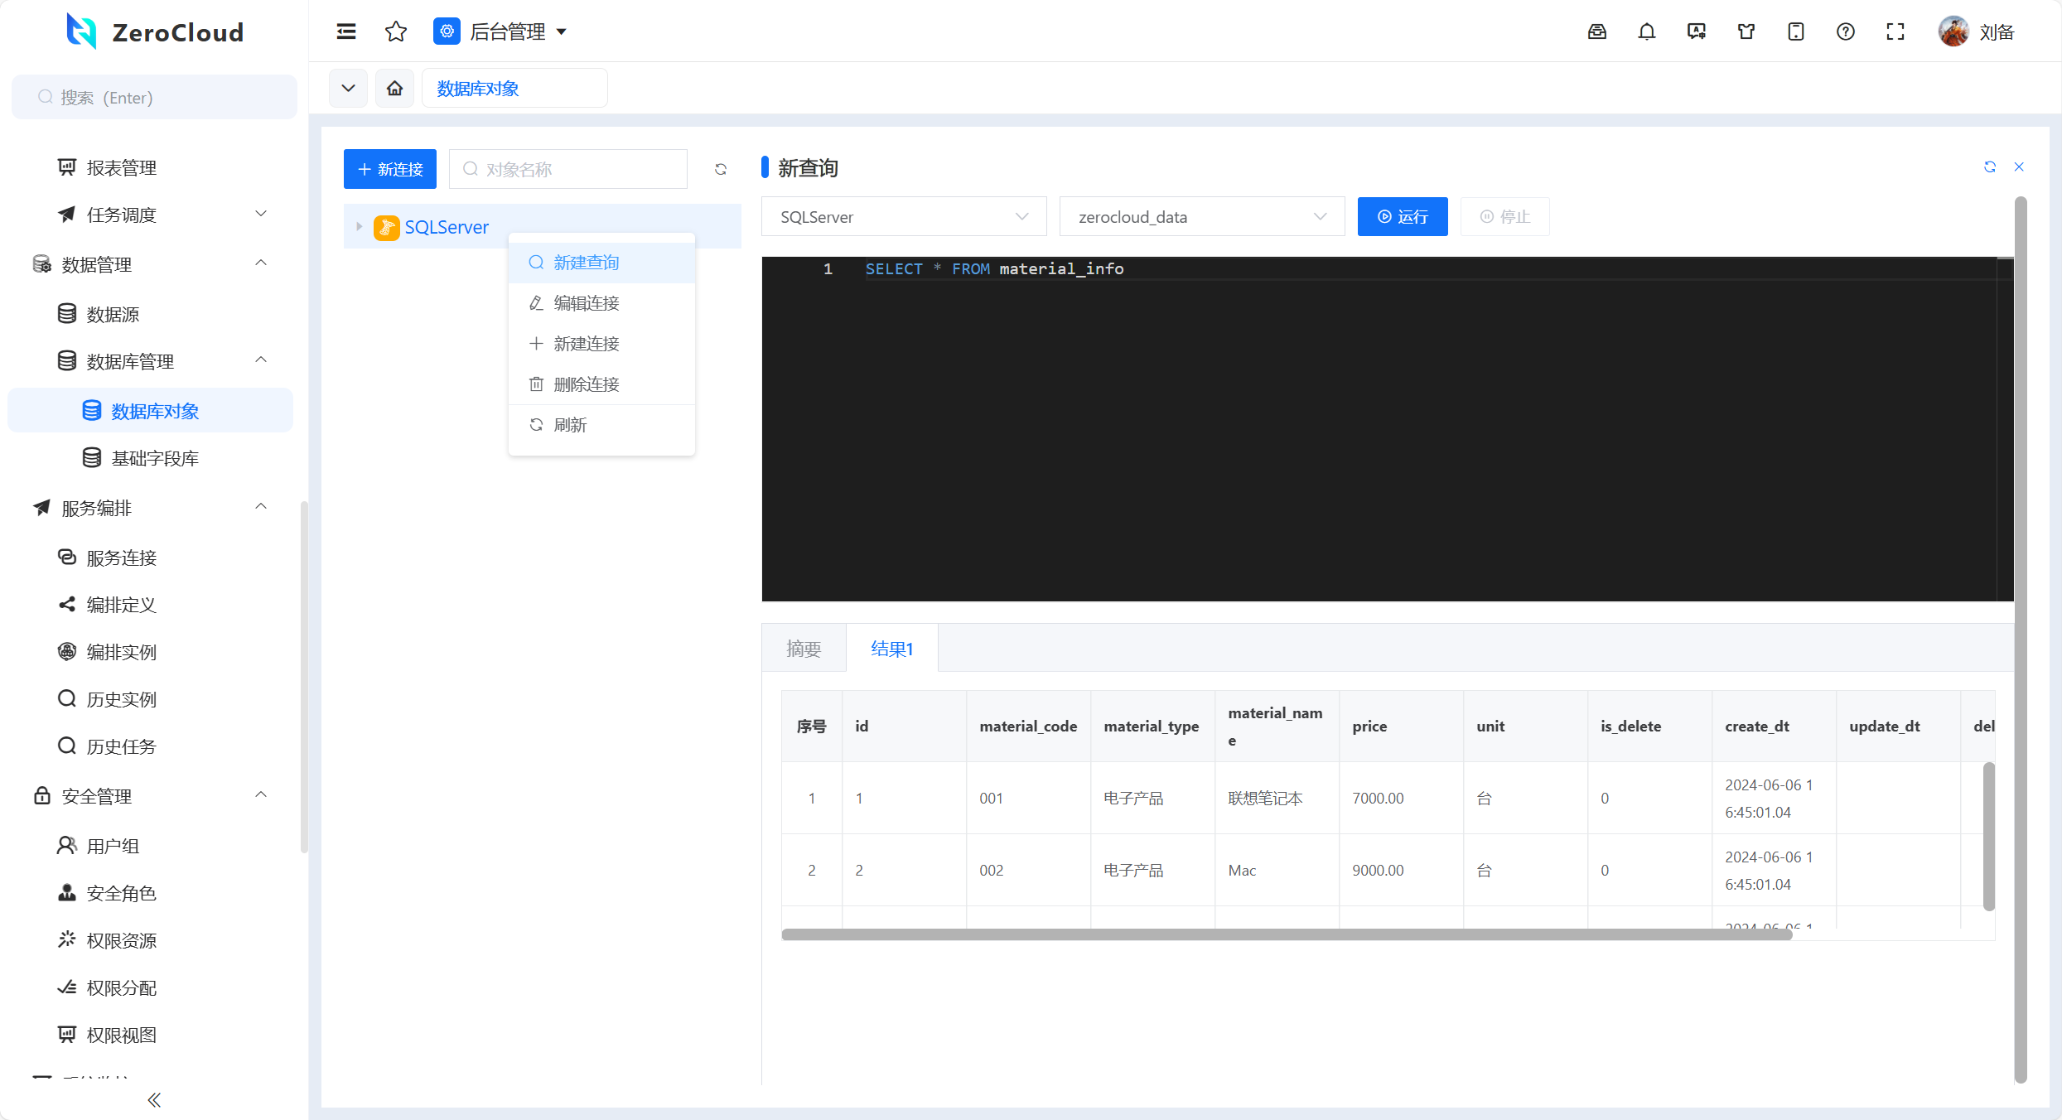Refresh the connection list icon
2062x1120 pixels.
721,169
